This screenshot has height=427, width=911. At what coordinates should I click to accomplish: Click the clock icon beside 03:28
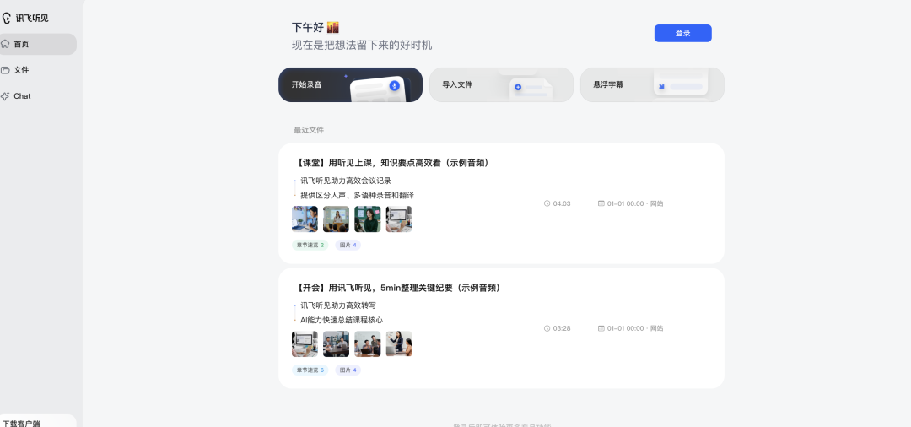[x=547, y=328]
